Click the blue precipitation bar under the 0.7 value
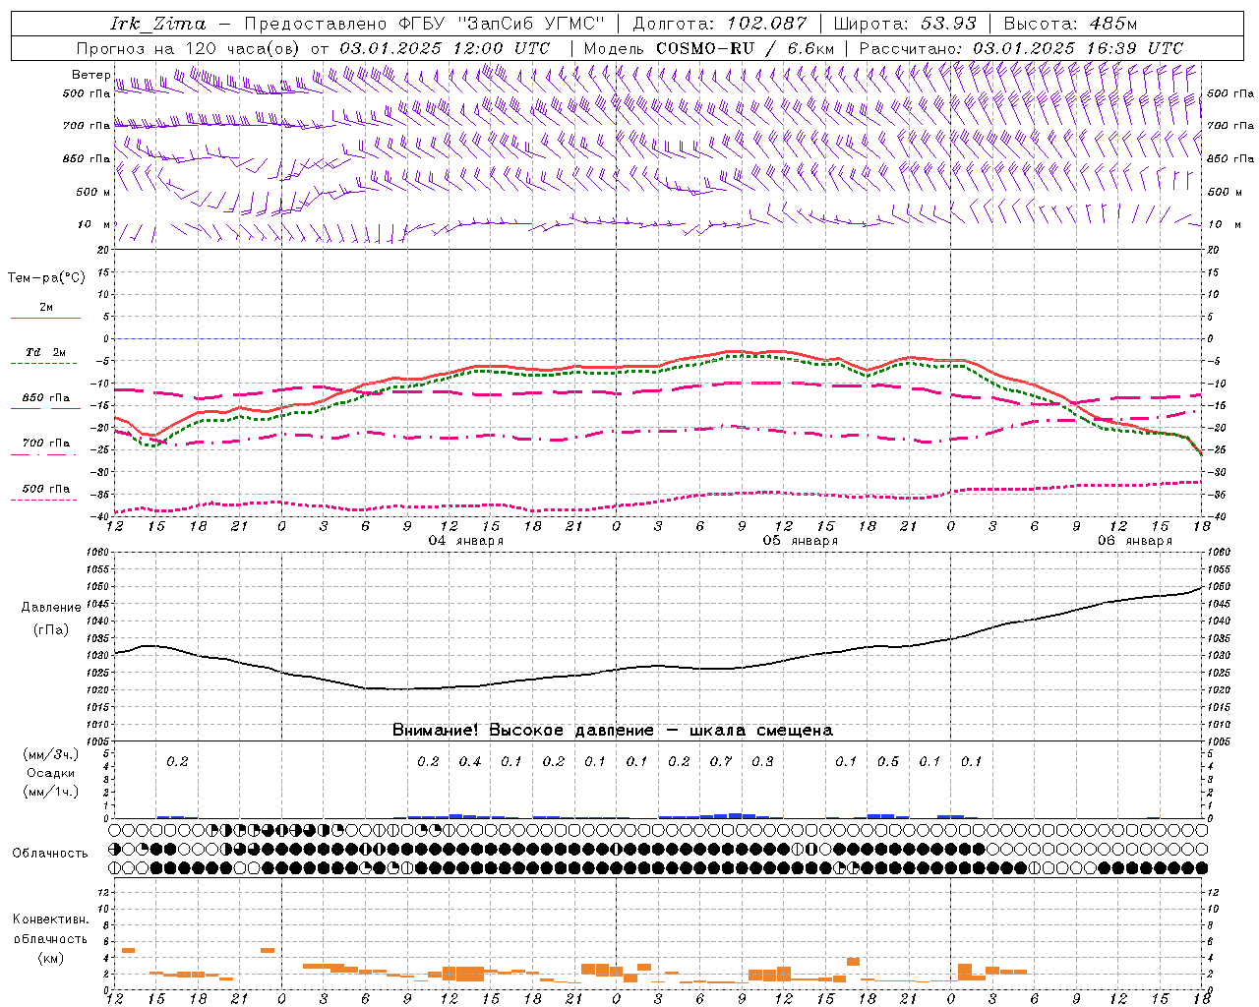The height and width of the screenshot is (1007, 1259). [x=721, y=816]
